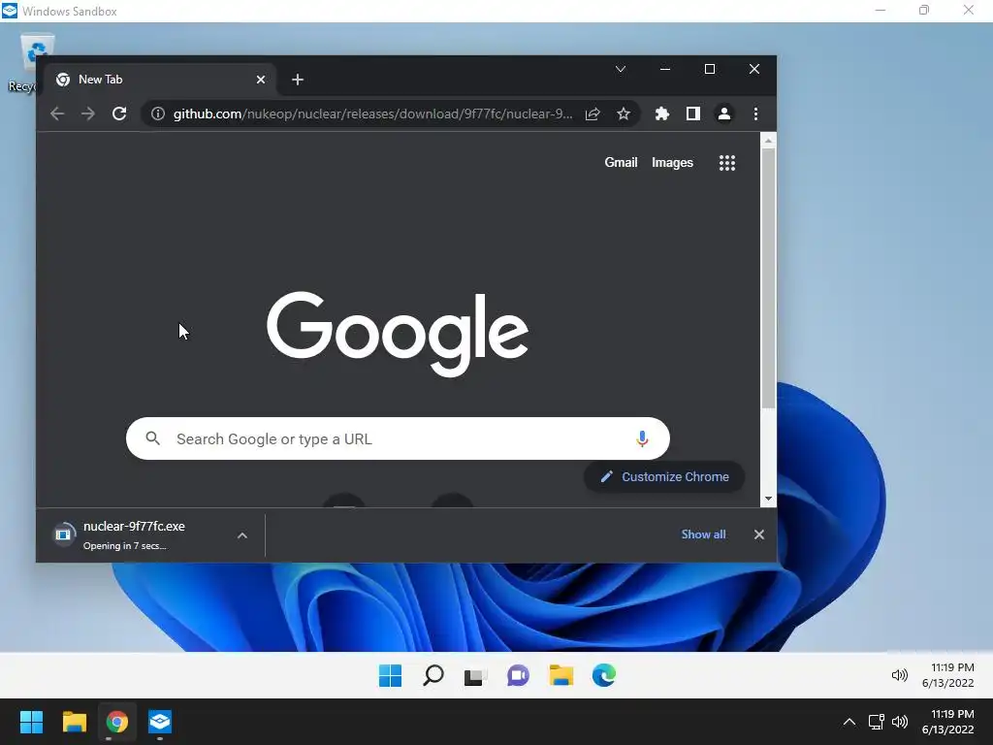Open nuclear-9f77fc.exe download item

click(134, 535)
